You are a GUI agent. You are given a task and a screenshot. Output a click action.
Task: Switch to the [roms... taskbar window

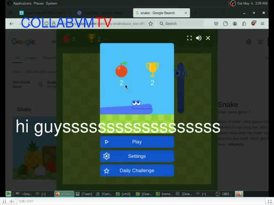coord(164,194)
